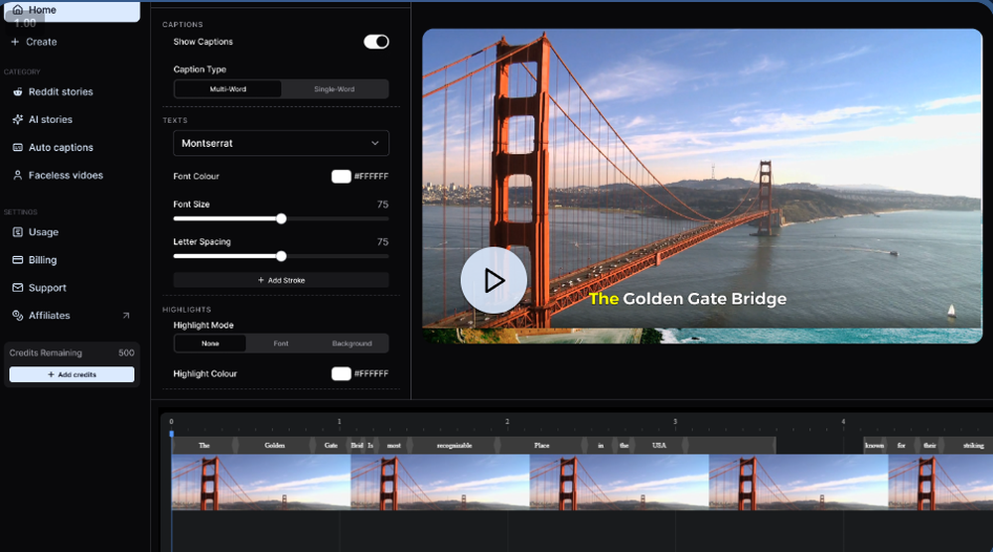993x552 pixels.
Task: Open the Font Colour swatch
Action: pyautogui.click(x=341, y=177)
